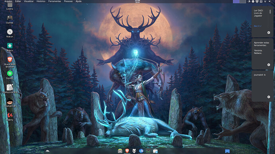Image resolution: width=275 pixels, height=154 pixels.
Task: Switch to the second gray workspace
Action: 243,2
